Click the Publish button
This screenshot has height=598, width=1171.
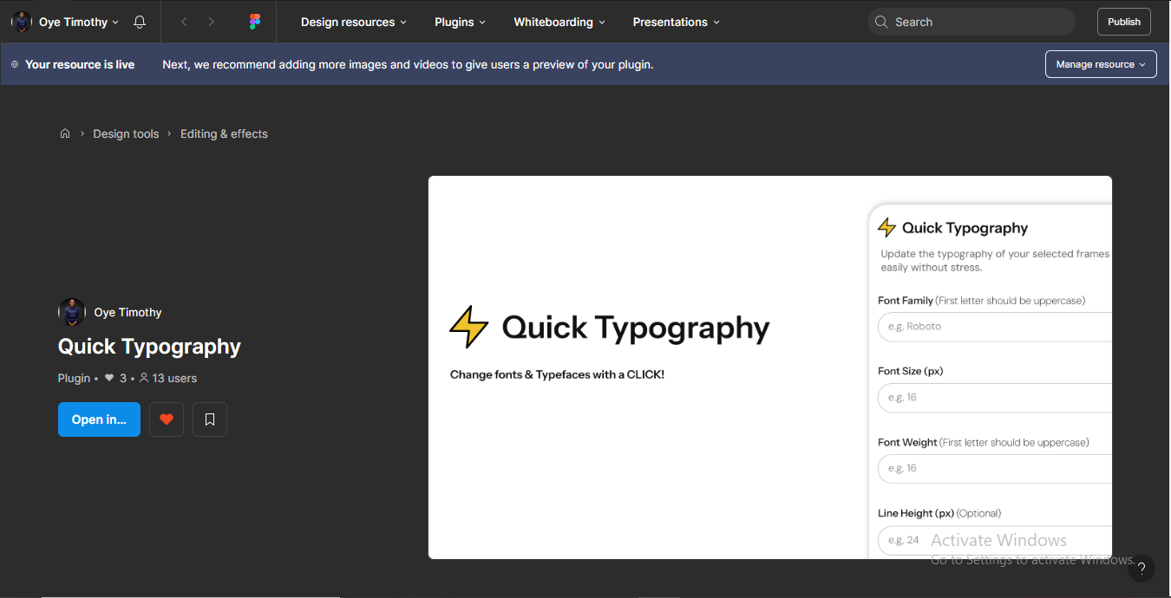coord(1123,22)
